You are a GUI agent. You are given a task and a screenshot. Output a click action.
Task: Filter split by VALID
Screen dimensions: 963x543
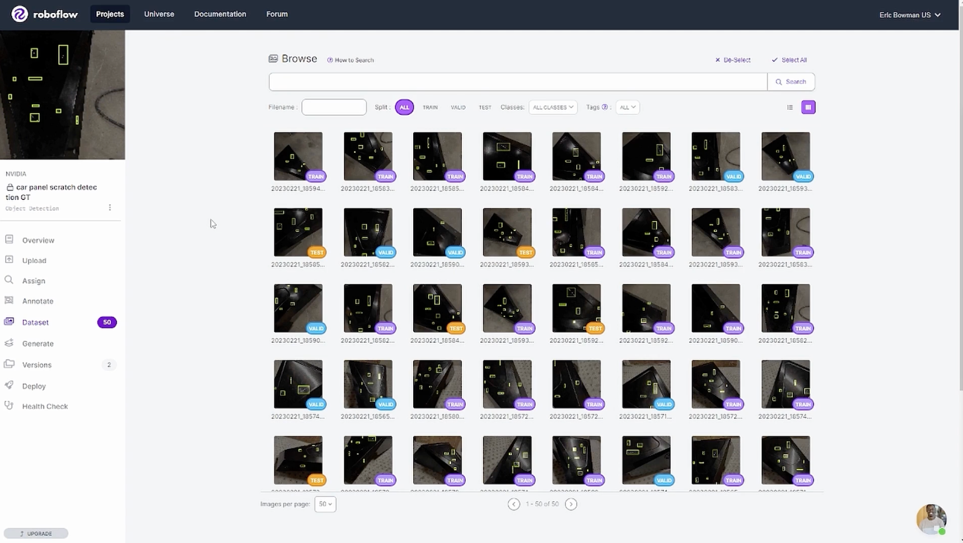click(x=458, y=107)
